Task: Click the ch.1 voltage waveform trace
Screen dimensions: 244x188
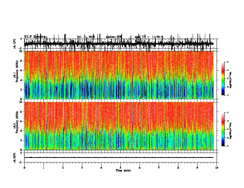Action: coord(119,44)
